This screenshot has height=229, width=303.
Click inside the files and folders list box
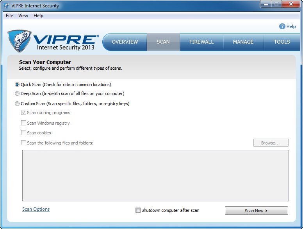155,176
